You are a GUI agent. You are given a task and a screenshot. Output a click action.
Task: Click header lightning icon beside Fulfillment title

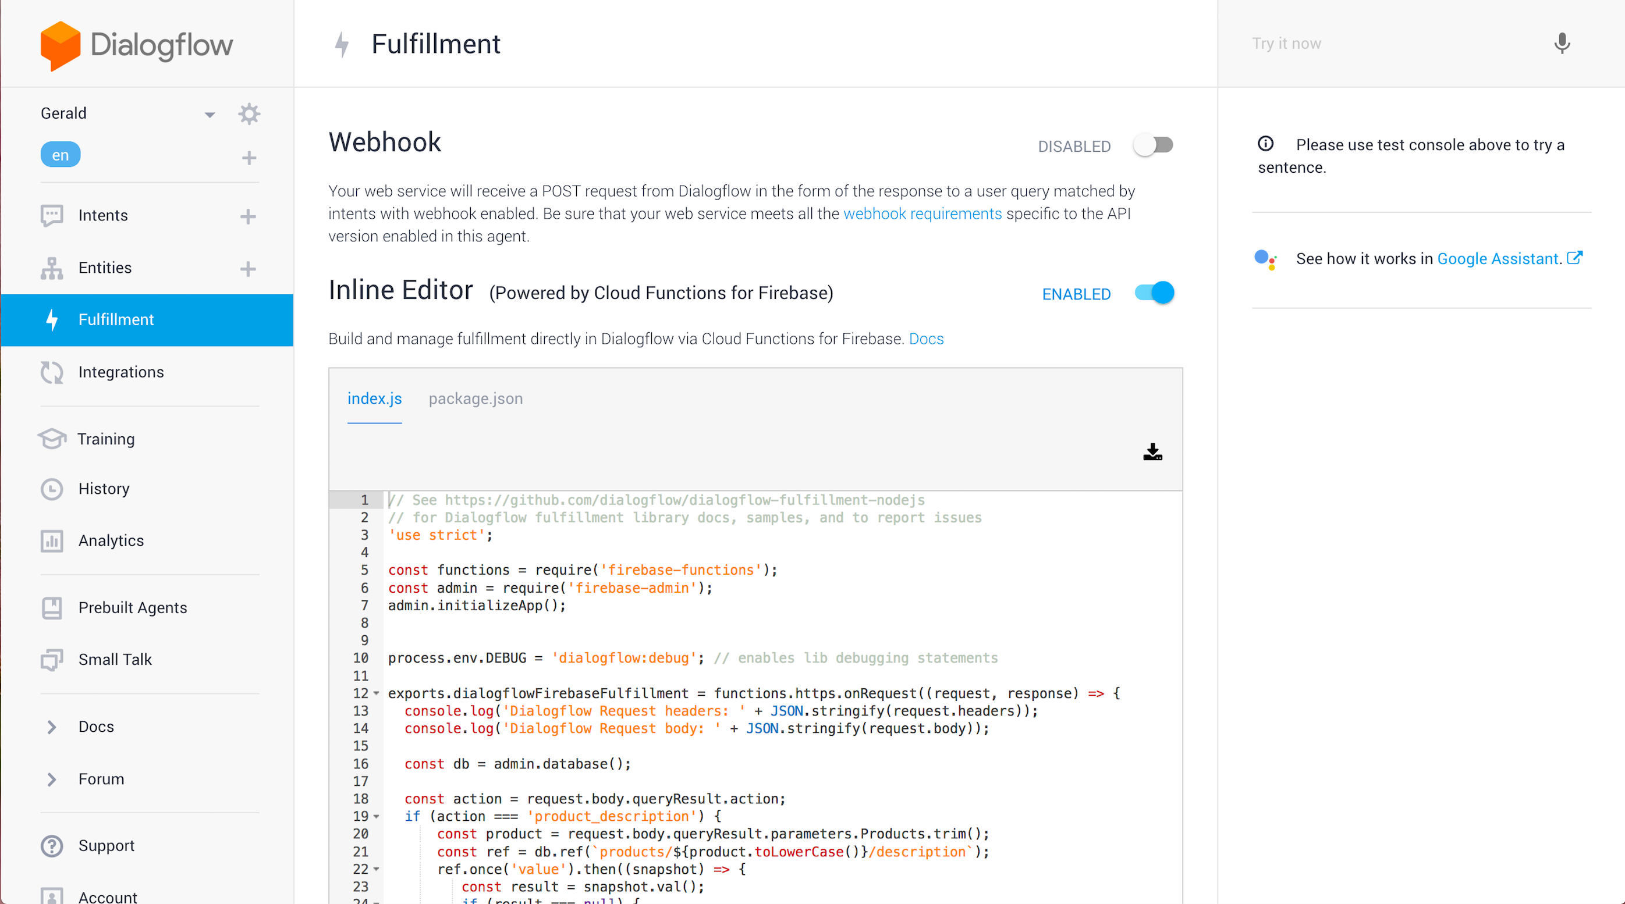pos(342,44)
